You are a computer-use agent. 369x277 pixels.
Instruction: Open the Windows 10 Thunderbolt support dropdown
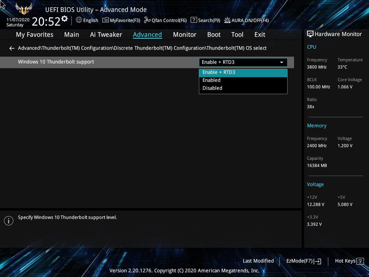(x=243, y=62)
